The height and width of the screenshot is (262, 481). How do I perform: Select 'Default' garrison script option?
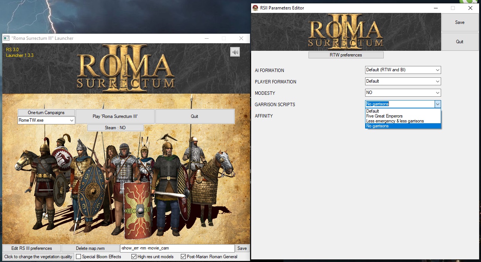pos(403,111)
